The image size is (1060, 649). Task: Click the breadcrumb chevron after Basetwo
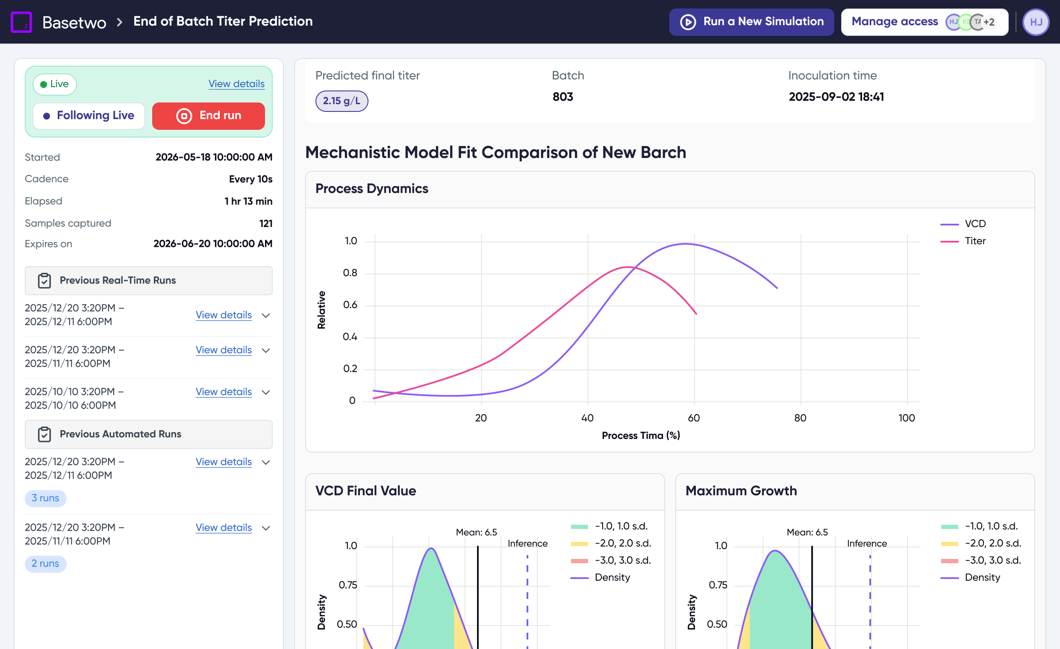point(120,22)
